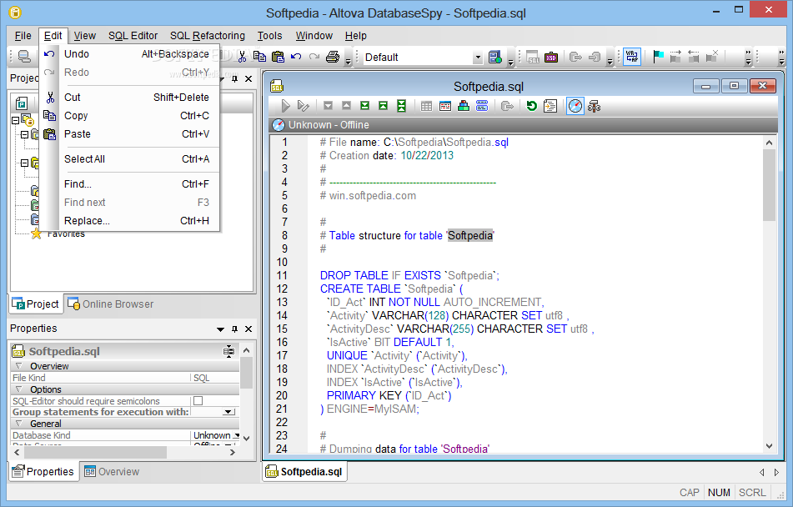Choose Cut from the Edit menu
The width and height of the screenshot is (793, 507).
click(130, 98)
